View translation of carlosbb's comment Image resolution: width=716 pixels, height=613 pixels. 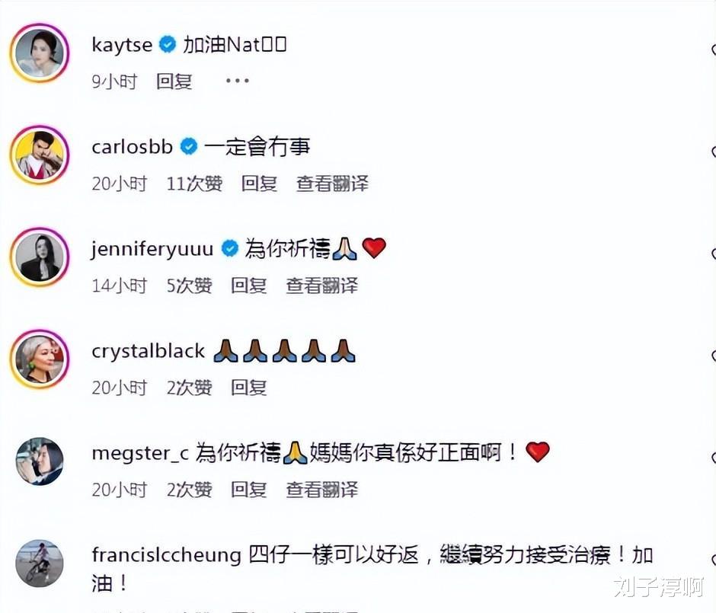click(x=332, y=184)
